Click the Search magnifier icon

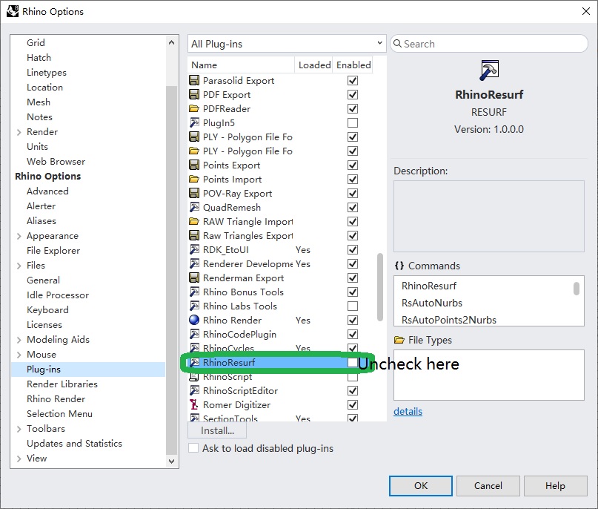point(397,44)
